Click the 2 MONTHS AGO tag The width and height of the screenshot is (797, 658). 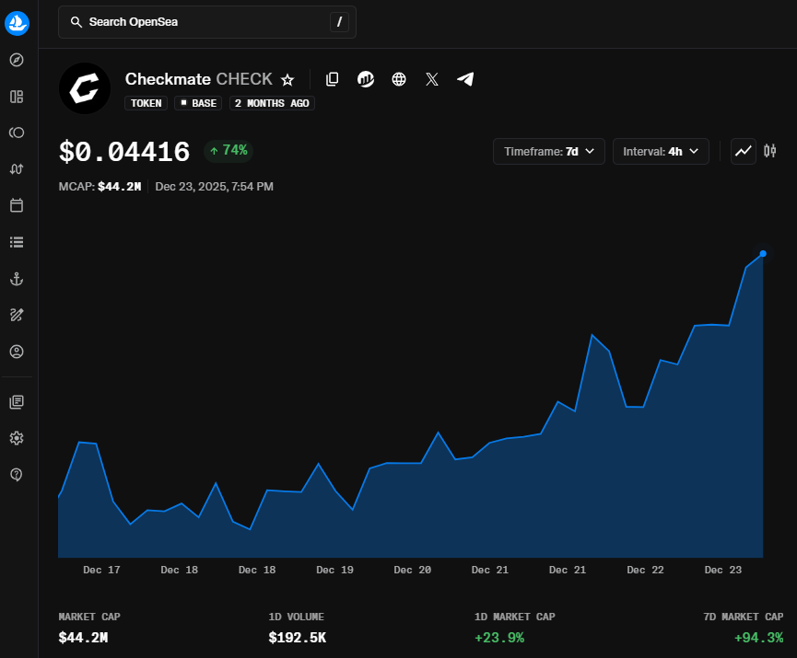tap(272, 103)
